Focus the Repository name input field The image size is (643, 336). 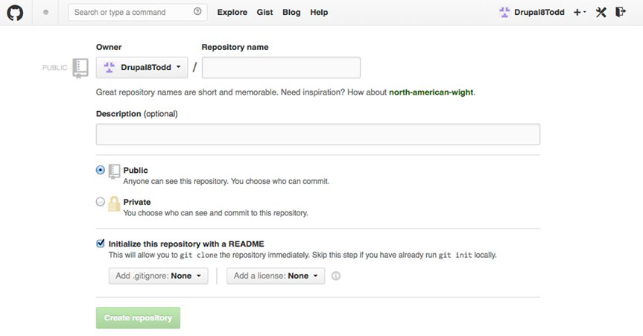(x=282, y=68)
